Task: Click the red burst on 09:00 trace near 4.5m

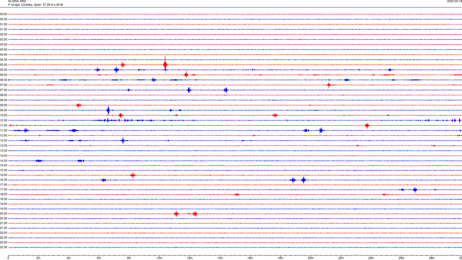Action: tap(78, 105)
